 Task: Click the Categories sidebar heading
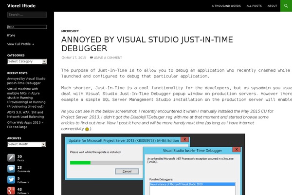(16, 56)
